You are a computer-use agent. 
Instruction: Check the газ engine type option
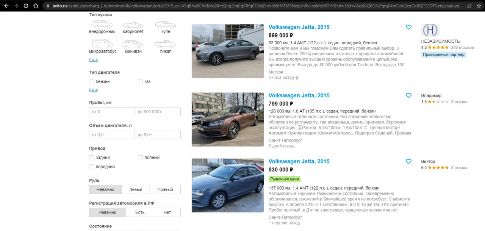tap(141, 81)
